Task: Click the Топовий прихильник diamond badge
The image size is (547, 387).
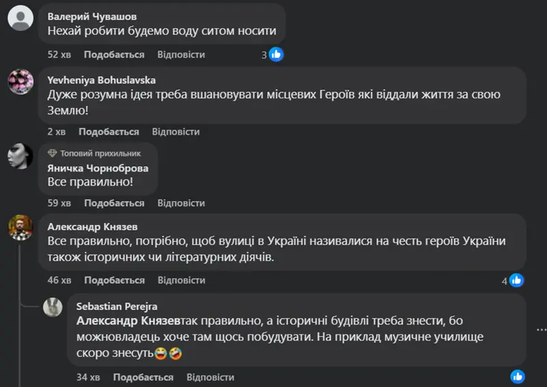Action: coord(53,153)
